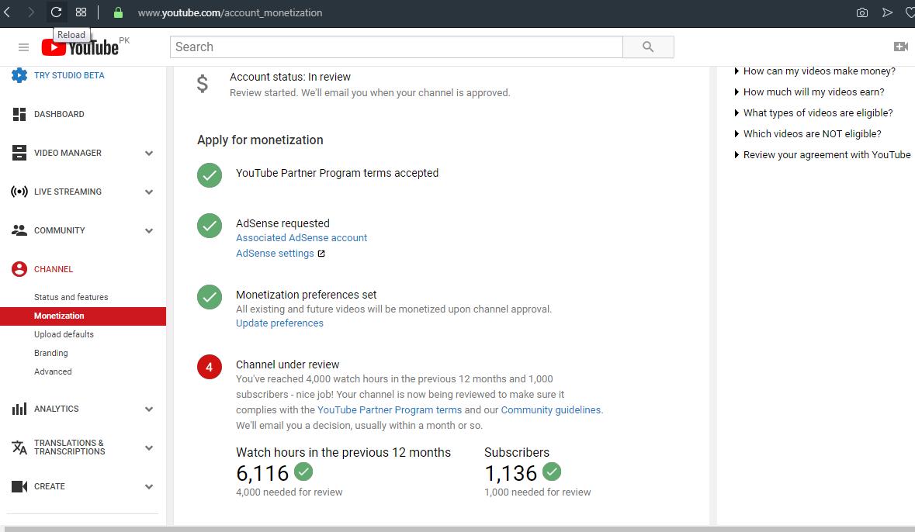Click into the Search input field
This screenshot has width=915, height=532.
click(x=397, y=47)
